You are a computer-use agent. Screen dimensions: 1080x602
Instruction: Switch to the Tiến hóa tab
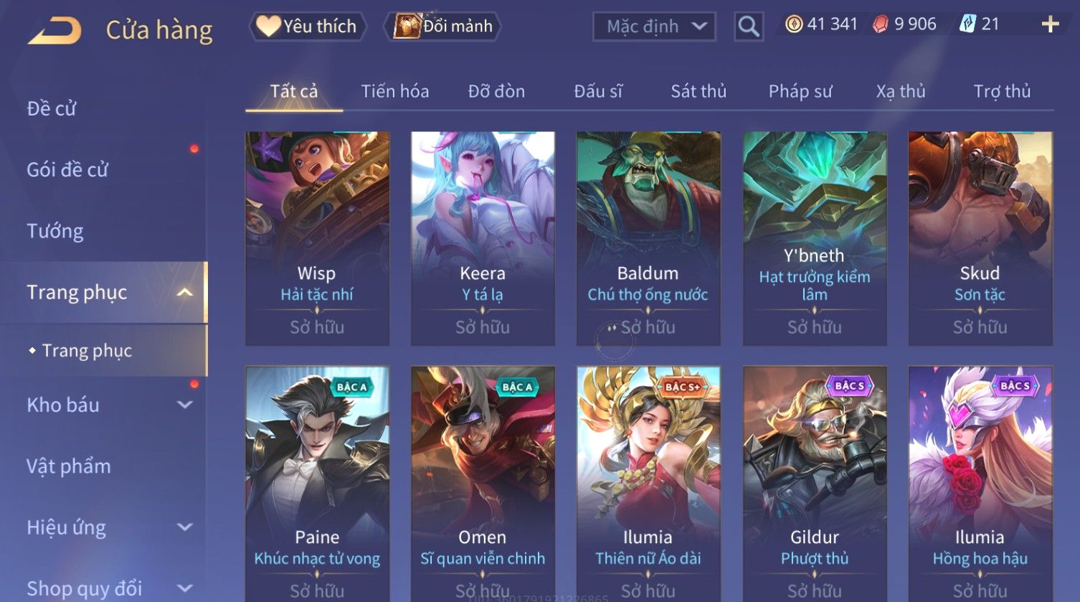pos(395,91)
